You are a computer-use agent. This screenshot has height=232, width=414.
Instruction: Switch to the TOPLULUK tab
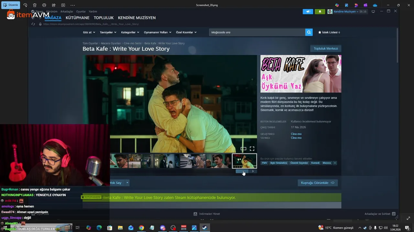click(x=103, y=18)
